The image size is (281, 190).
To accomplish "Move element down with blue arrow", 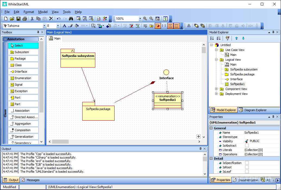I will point(243,38).
